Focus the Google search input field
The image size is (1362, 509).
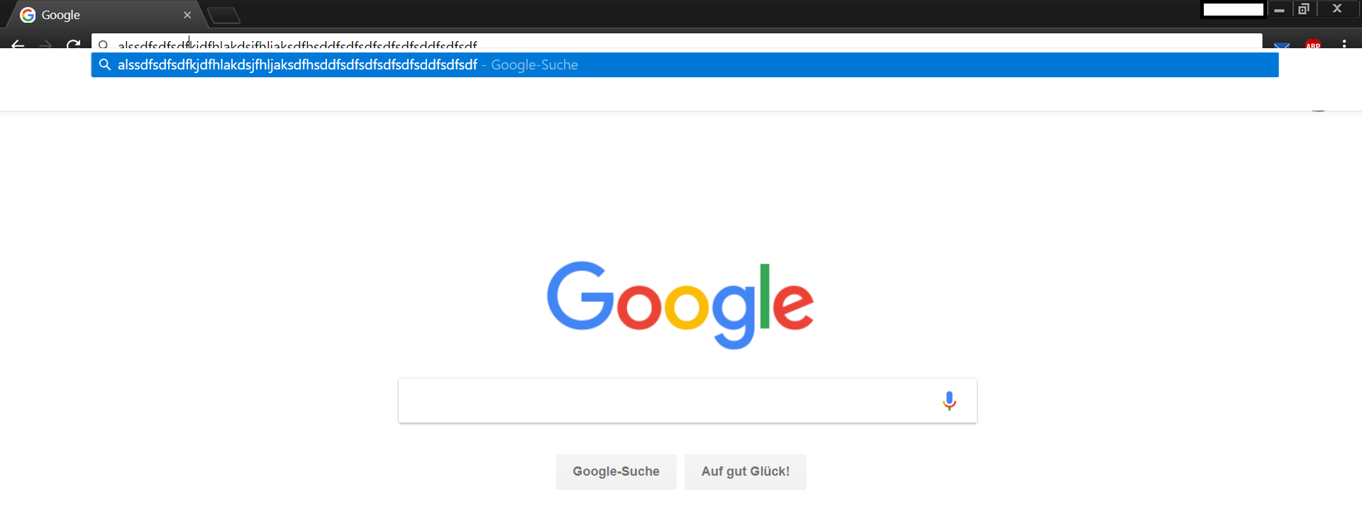pos(667,401)
